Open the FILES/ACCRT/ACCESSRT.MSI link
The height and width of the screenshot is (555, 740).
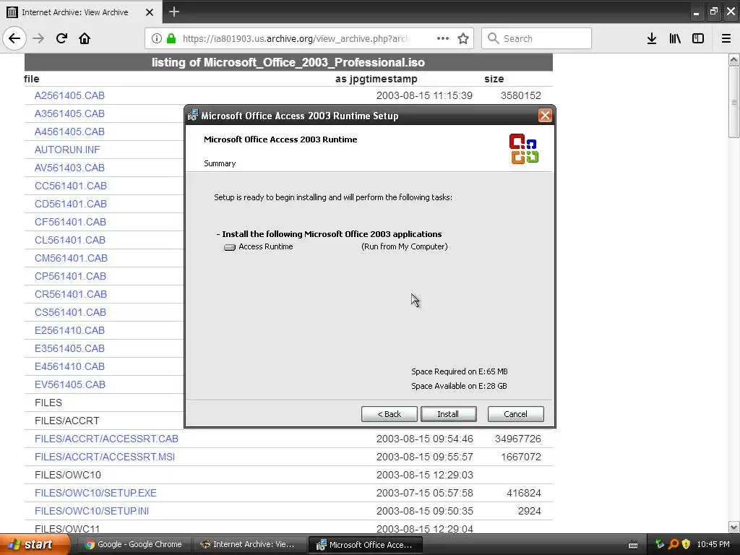tap(105, 457)
